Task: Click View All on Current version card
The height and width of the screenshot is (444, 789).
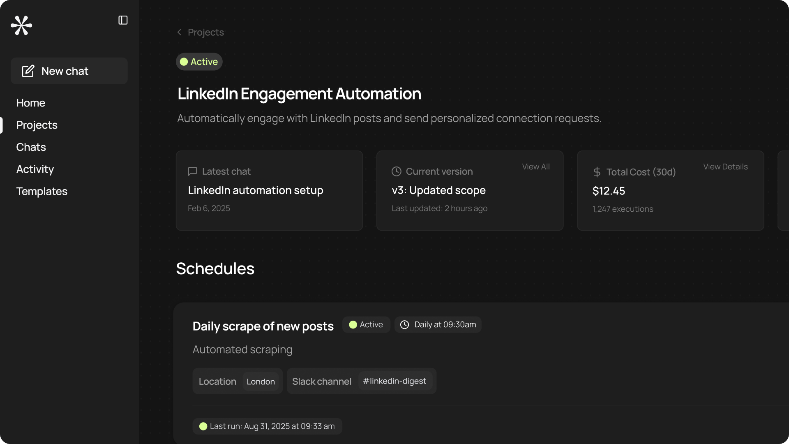Action: click(535, 166)
